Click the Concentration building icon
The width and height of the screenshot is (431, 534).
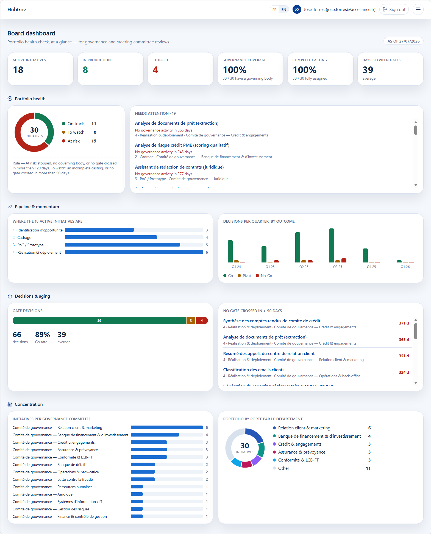pyautogui.click(x=10, y=404)
